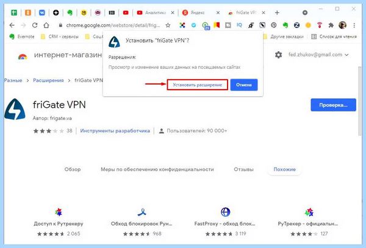Open РуТрекер - официальн... extension
The image size is (366, 248).
tap(308, 221)
